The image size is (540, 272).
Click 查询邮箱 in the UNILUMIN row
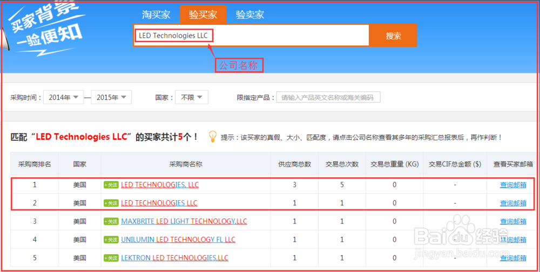click(x=513, y=240)
